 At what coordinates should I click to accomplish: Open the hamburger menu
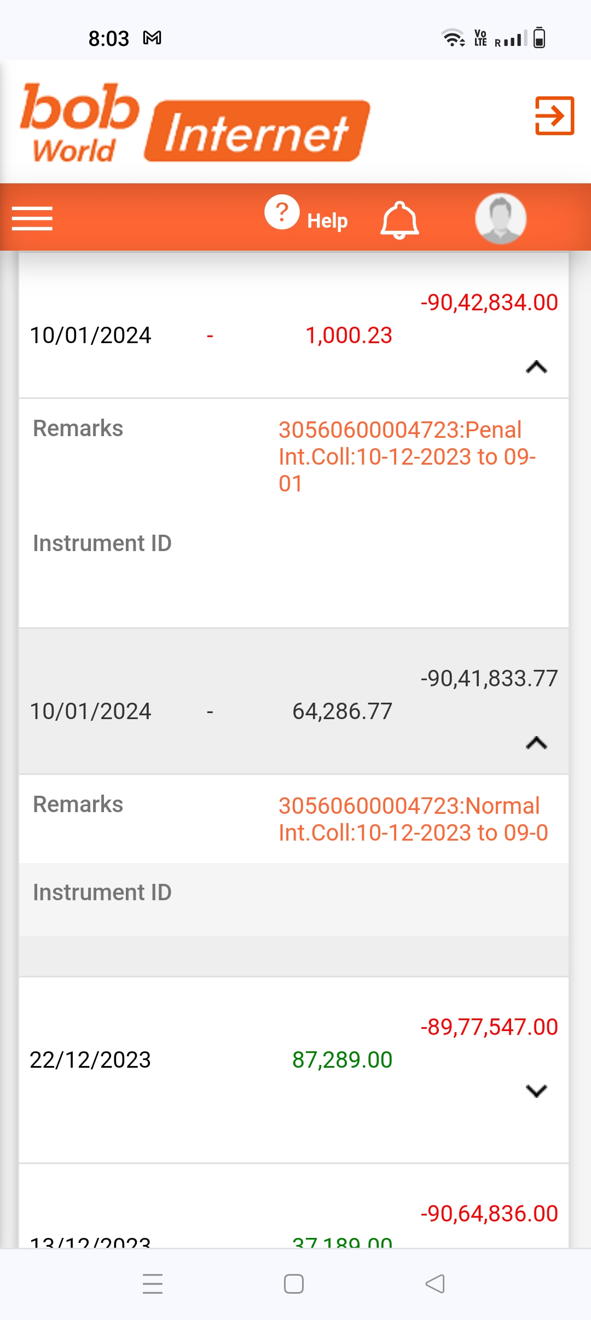[x=32, y=219]
